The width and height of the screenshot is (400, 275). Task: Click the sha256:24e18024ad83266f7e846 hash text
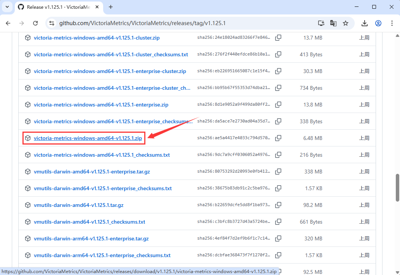pos(234,37)
